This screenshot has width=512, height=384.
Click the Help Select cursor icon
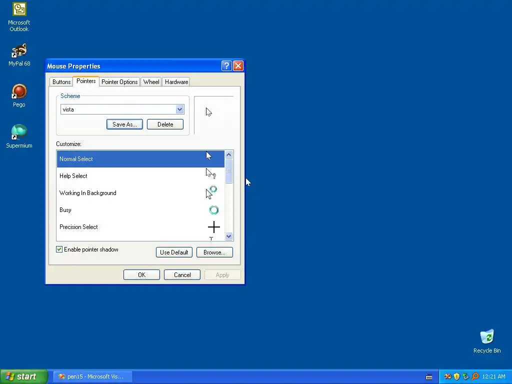[210, 173]
